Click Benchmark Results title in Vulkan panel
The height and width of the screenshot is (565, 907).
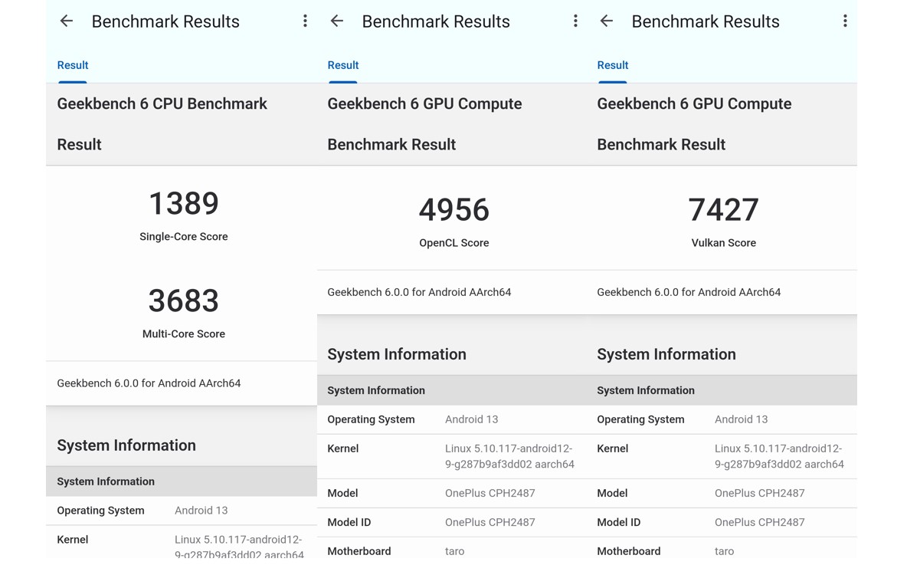pyautogui.click(x=706, y=21)
